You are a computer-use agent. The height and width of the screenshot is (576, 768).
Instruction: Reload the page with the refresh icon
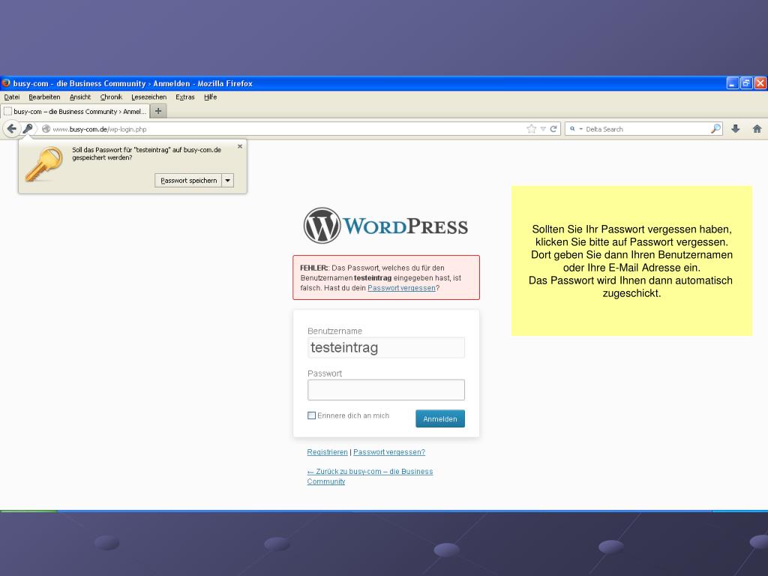554,129
